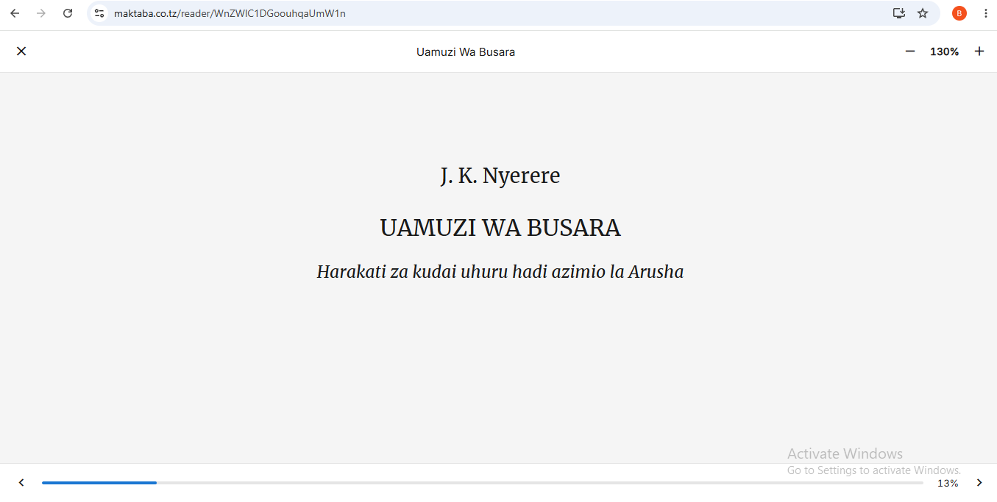Viewport: 997px width, 502px height.
Task: Click the 13% progress indicator
Action: coord(948,484)
